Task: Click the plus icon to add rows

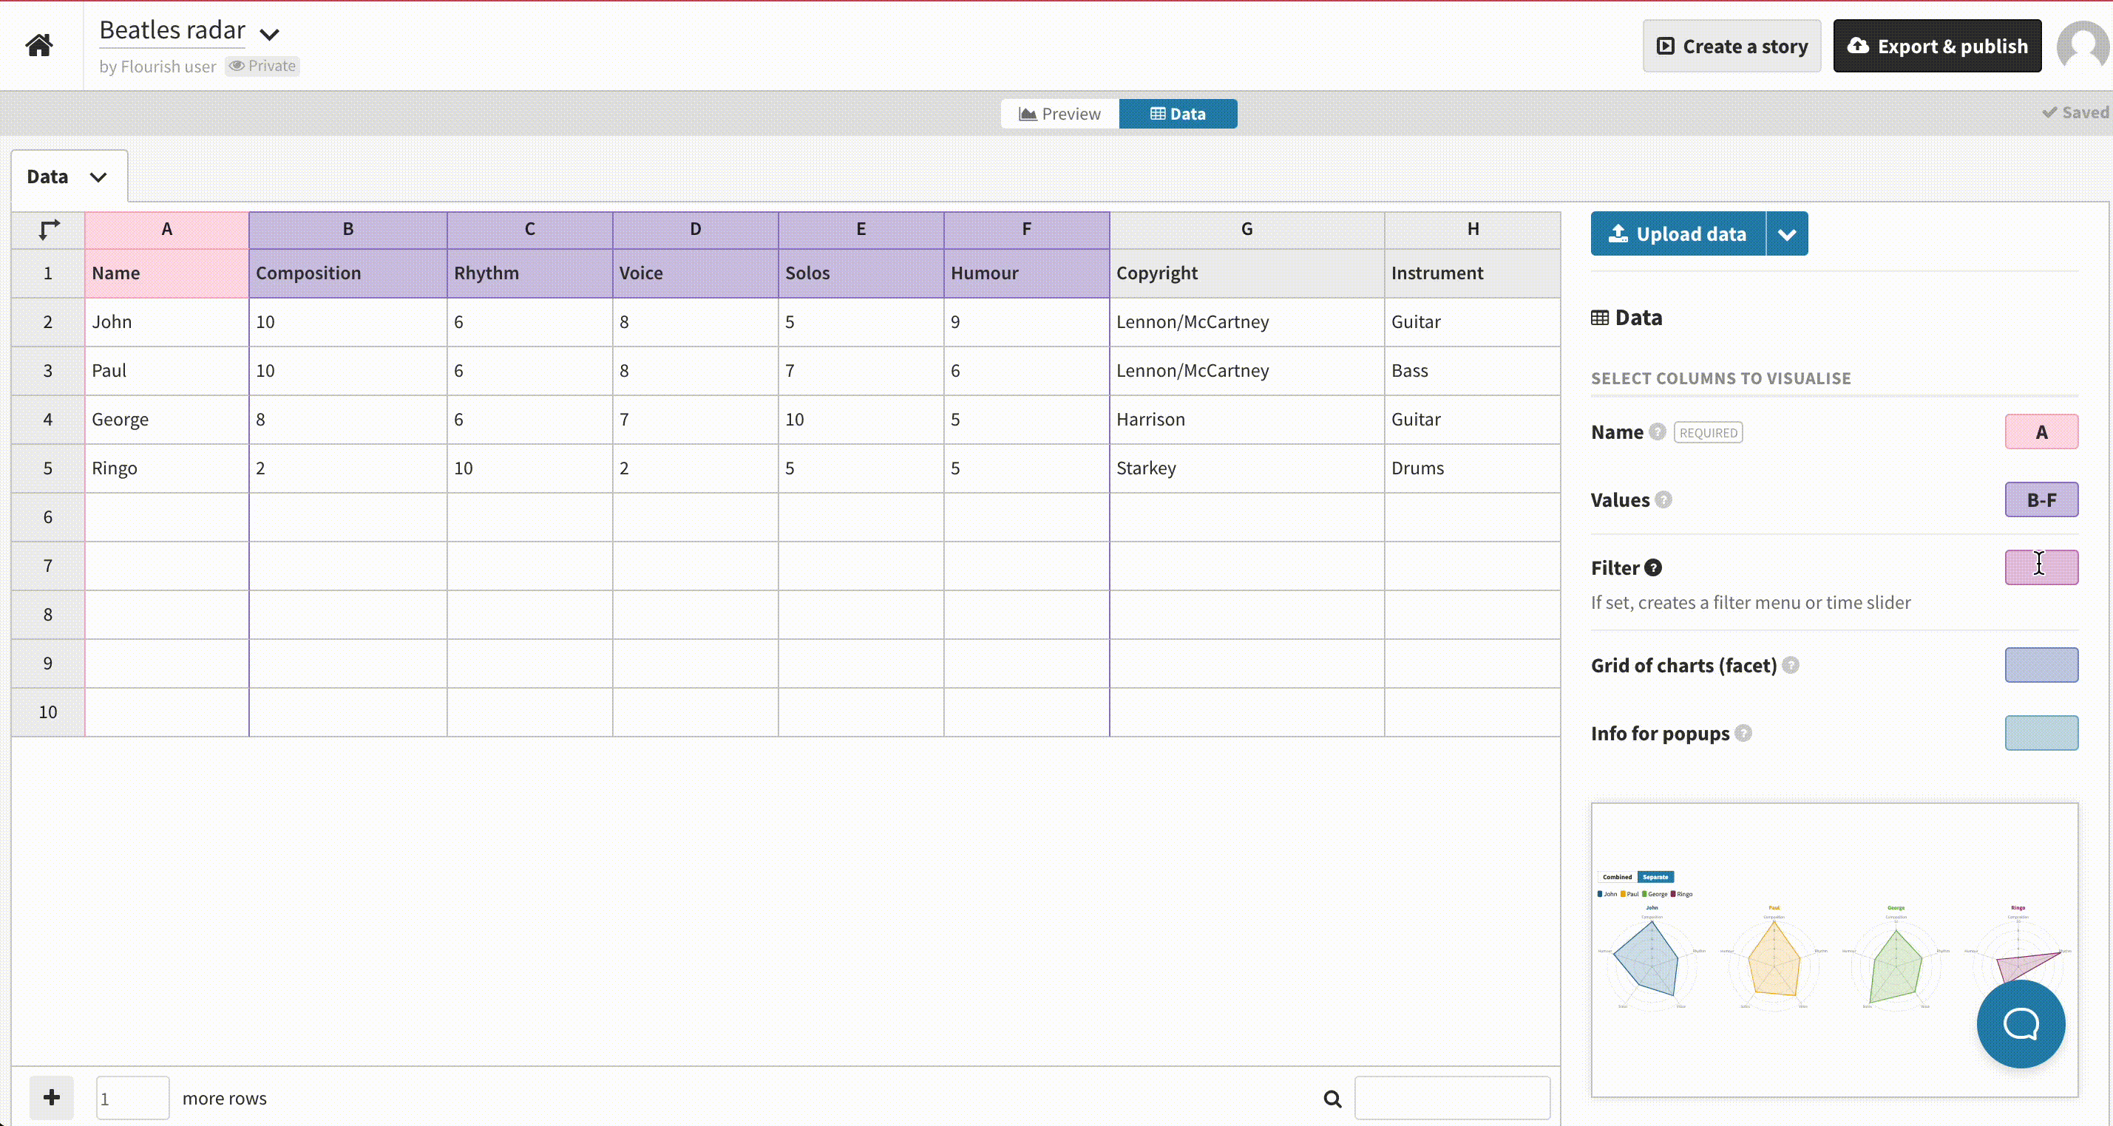Action: (x=52, y=1097)
